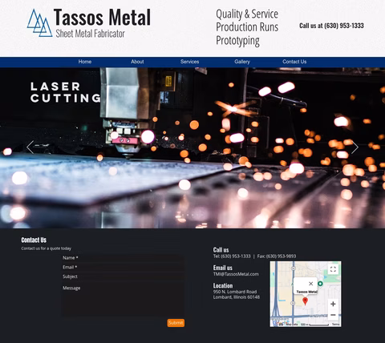
Task: Advance slideshow with the right arrow
Action: (355, 147)
